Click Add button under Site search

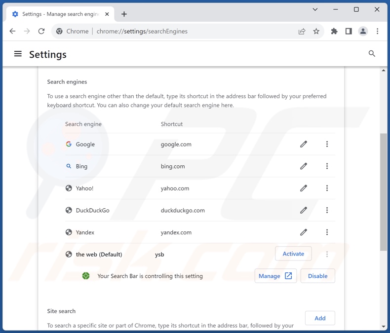[320, 318]
